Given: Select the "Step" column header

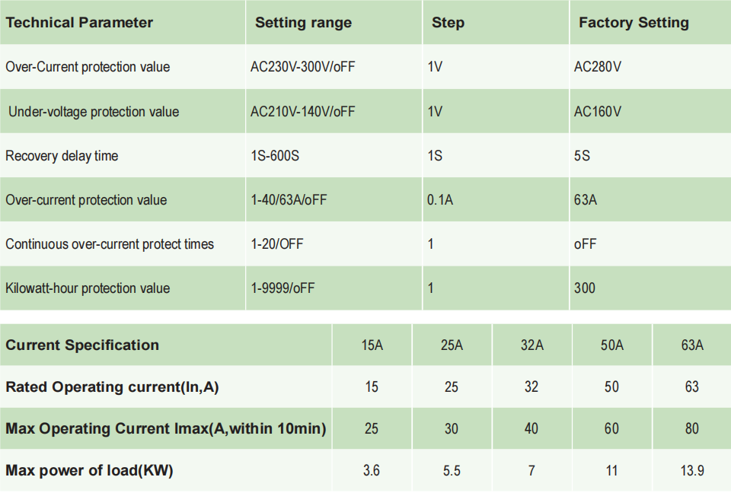Looking at the screenshot, I should [448, 23].
